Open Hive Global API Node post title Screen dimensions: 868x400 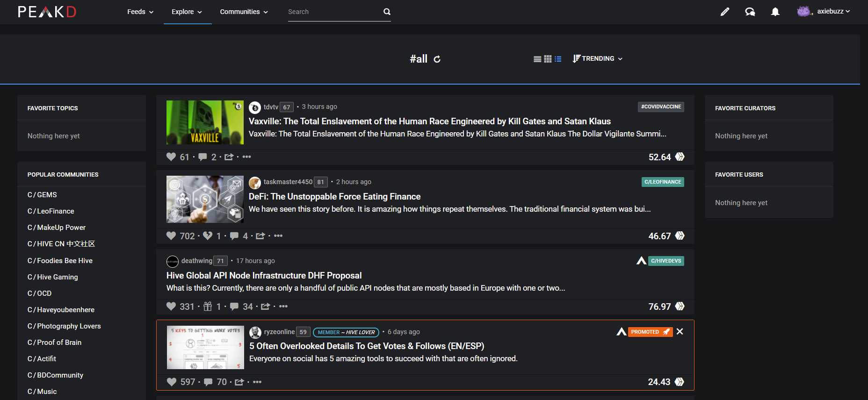click(x=264, y=275)
